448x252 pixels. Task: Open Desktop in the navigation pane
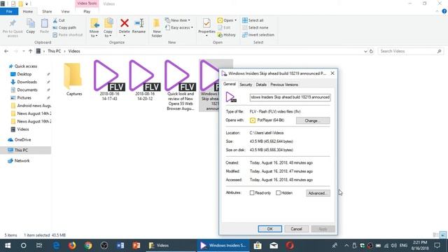pyautogui.click(x=24, y=74)
